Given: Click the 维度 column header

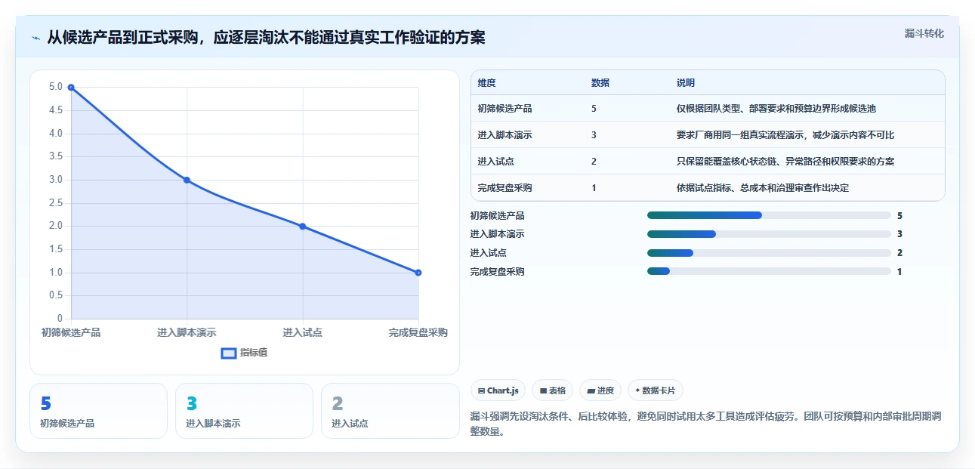Looking at the screenshot, I should pos(487,83).
